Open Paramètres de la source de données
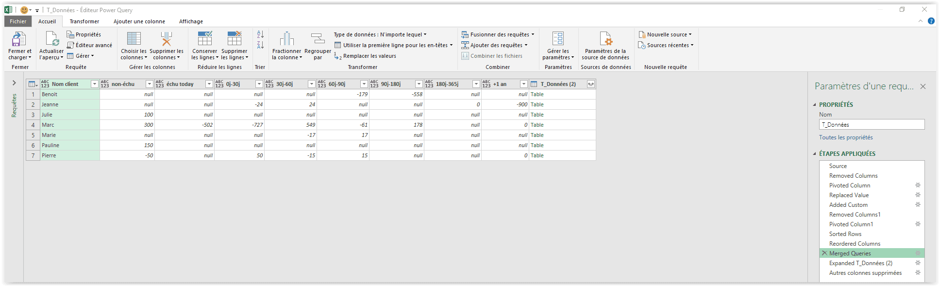The height and width of the screenshot is (286, 940). (605, 39)
